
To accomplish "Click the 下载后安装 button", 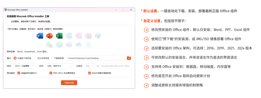I will click(69, 83).
